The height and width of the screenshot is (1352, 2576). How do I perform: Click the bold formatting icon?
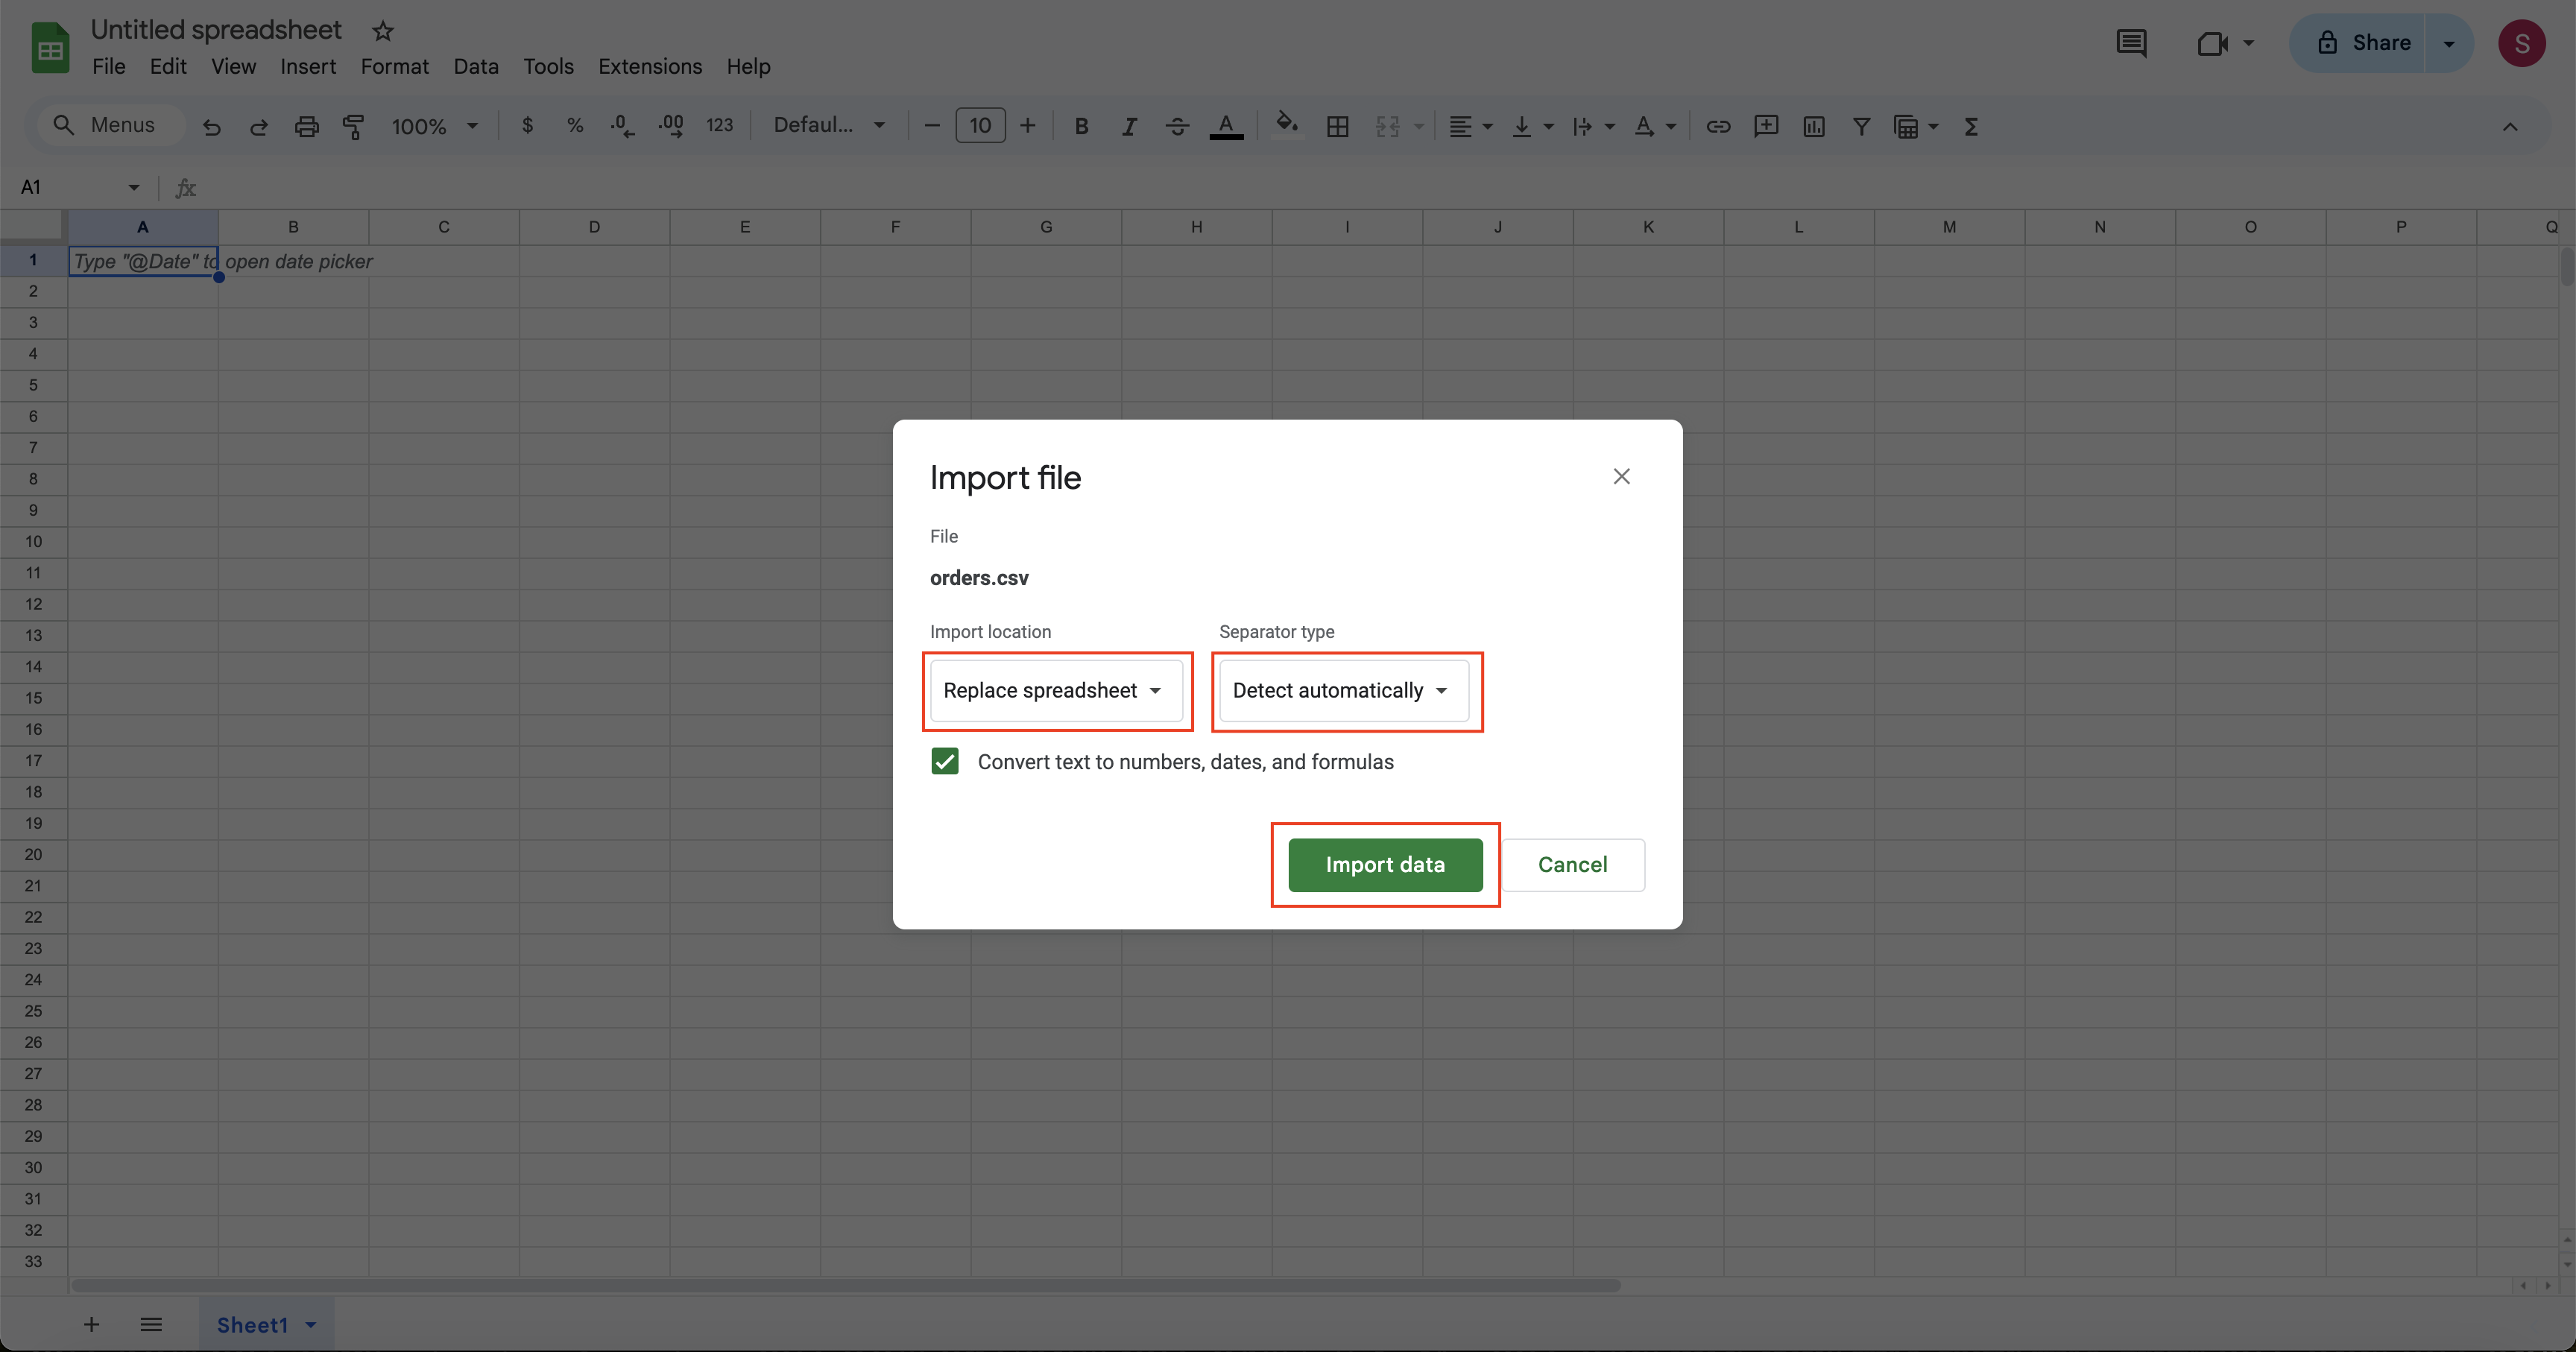pyautogui.click(x=1079, y=126)
